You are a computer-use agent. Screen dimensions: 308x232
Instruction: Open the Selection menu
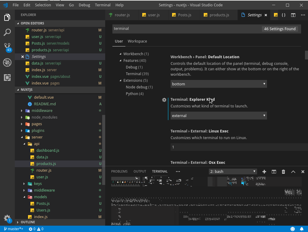(43, 5)
